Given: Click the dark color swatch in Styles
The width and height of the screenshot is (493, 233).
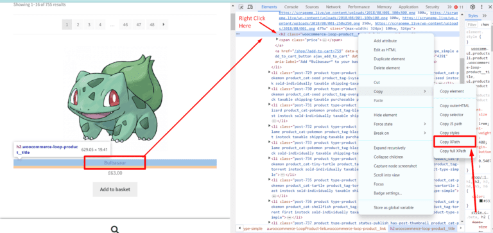Looking at the screenshot, I should [481, 200].
